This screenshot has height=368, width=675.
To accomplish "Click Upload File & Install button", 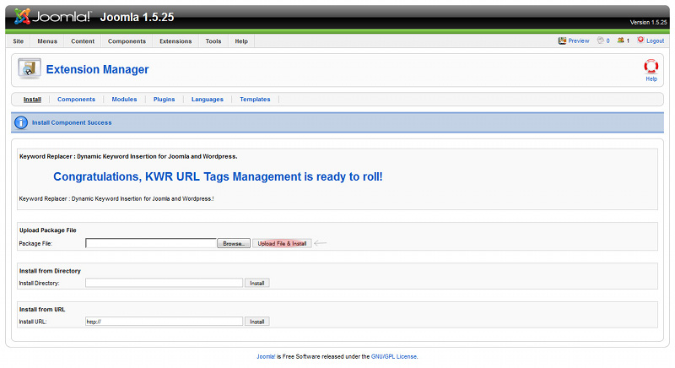I will click(282, 244).
